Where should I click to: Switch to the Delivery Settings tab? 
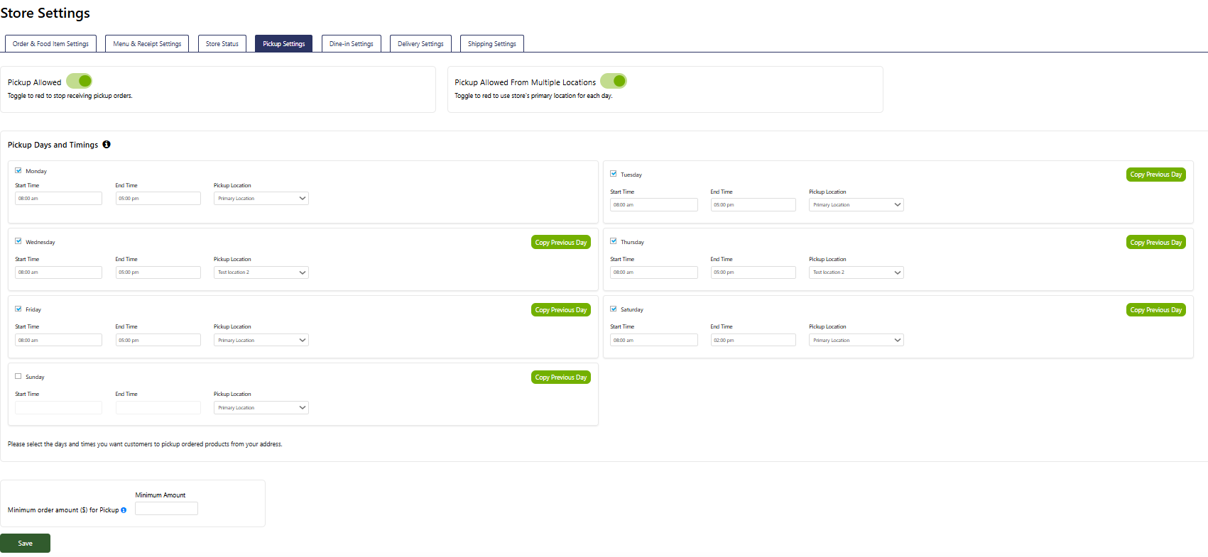tap(420, 44)
